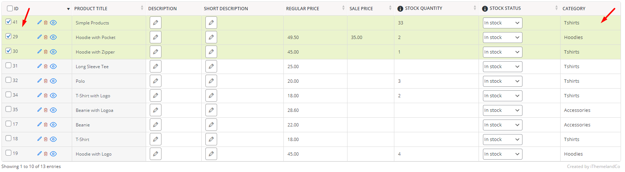This screenshot has width=625, height=172.
Task: Click the sale price 35.00 cell
Action: point(357,38)
